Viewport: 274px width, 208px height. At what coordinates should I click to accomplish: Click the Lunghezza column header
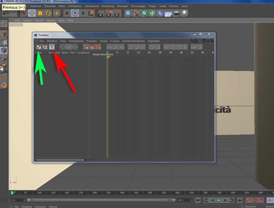coord(83,53)
